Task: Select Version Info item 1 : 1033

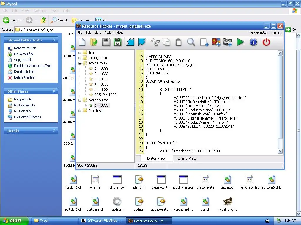Action: coord(101,105)
